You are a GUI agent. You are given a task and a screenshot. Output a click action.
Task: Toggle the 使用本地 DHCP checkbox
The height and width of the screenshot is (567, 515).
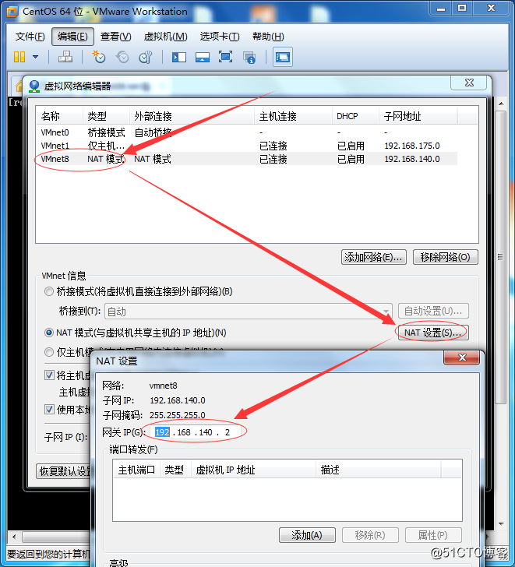pos(50,410)
